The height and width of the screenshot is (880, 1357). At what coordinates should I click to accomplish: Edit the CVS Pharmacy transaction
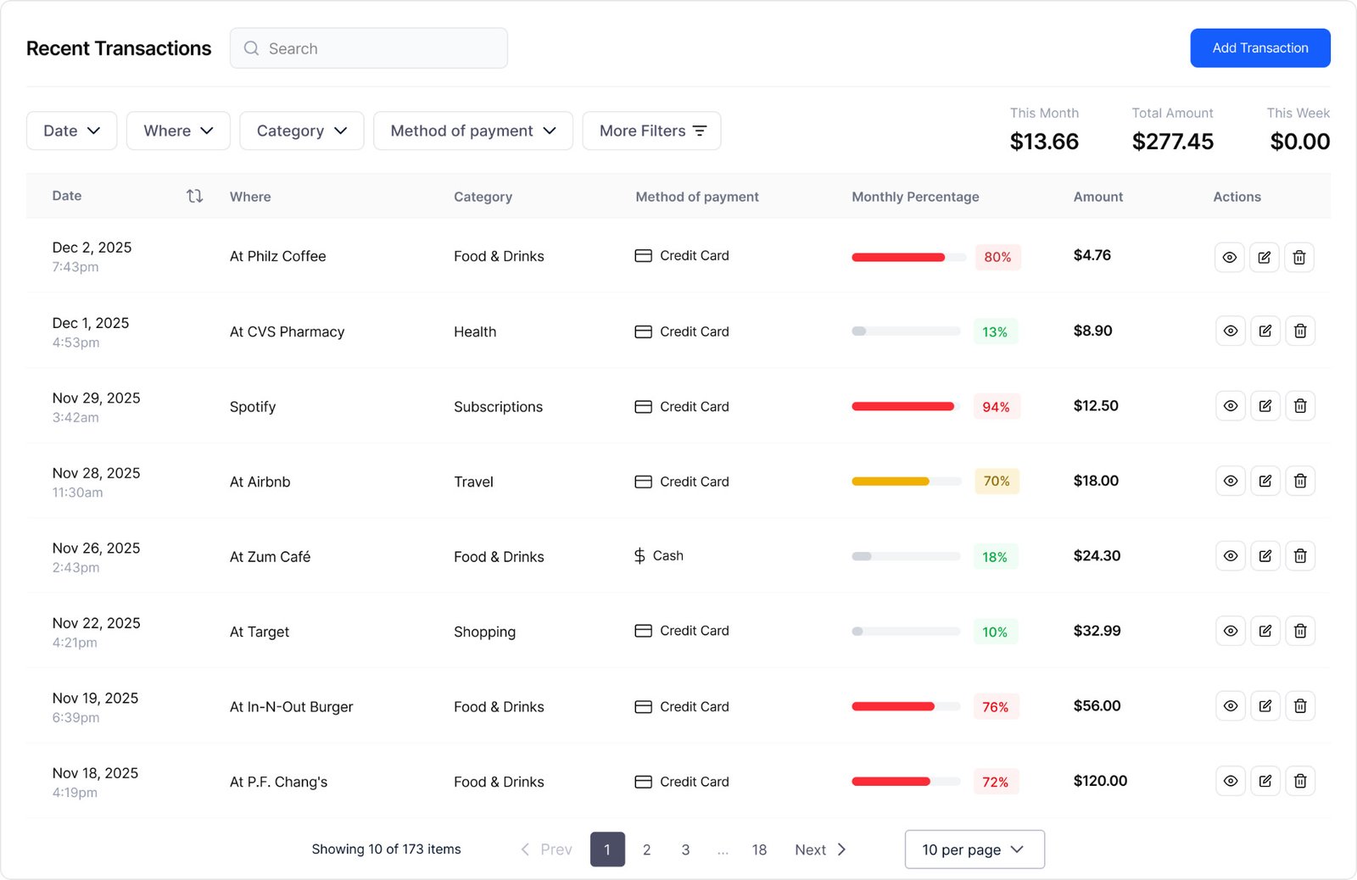(x=1265, y=331)
